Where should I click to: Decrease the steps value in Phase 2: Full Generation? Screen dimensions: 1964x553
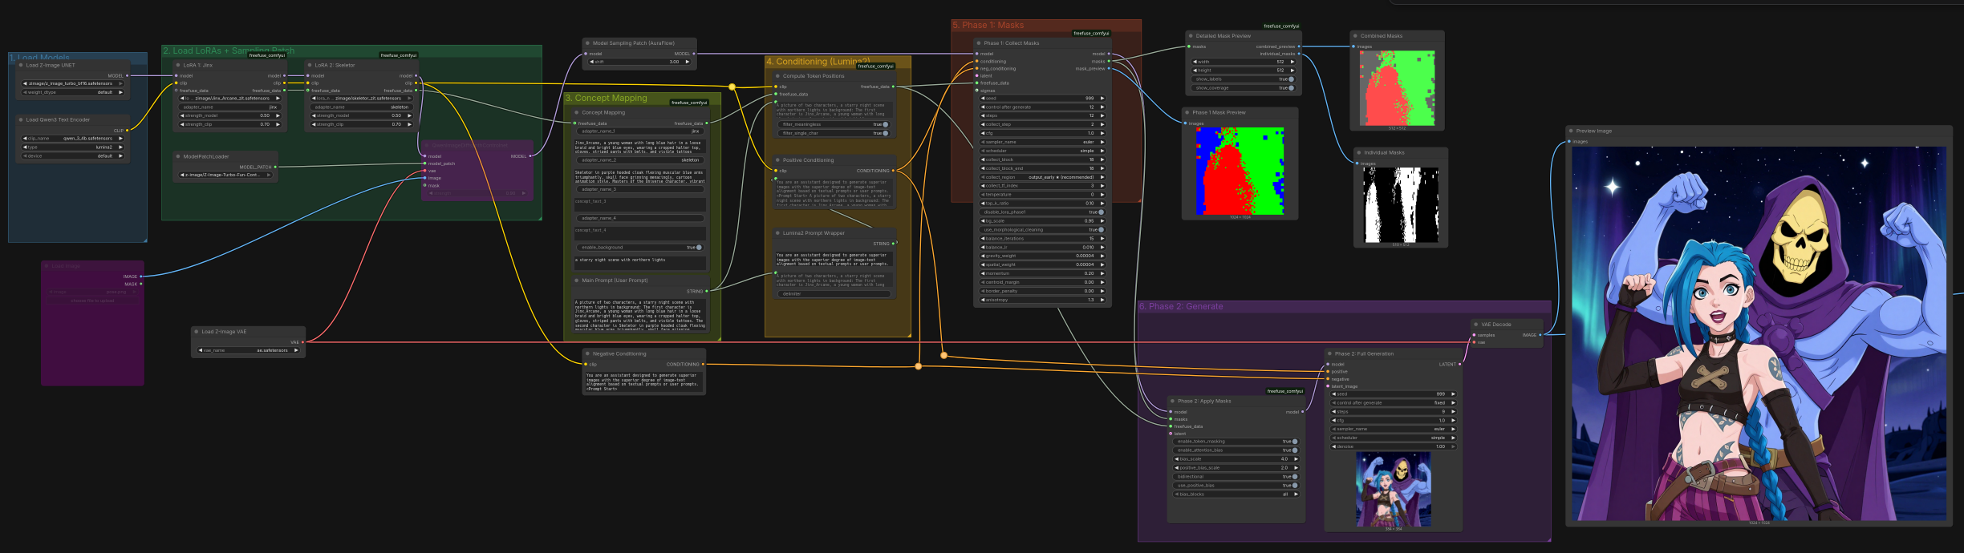[x=1333, y=412]
